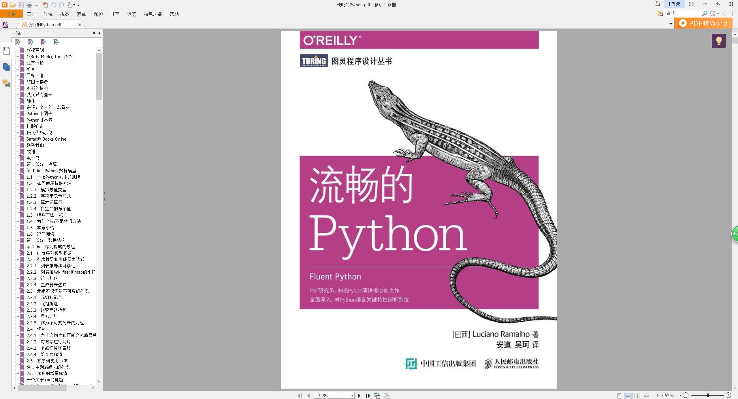This screenshot has height=399, width=738.
Task: Click into the 查找 search field
Action: [x=683, y=14]
